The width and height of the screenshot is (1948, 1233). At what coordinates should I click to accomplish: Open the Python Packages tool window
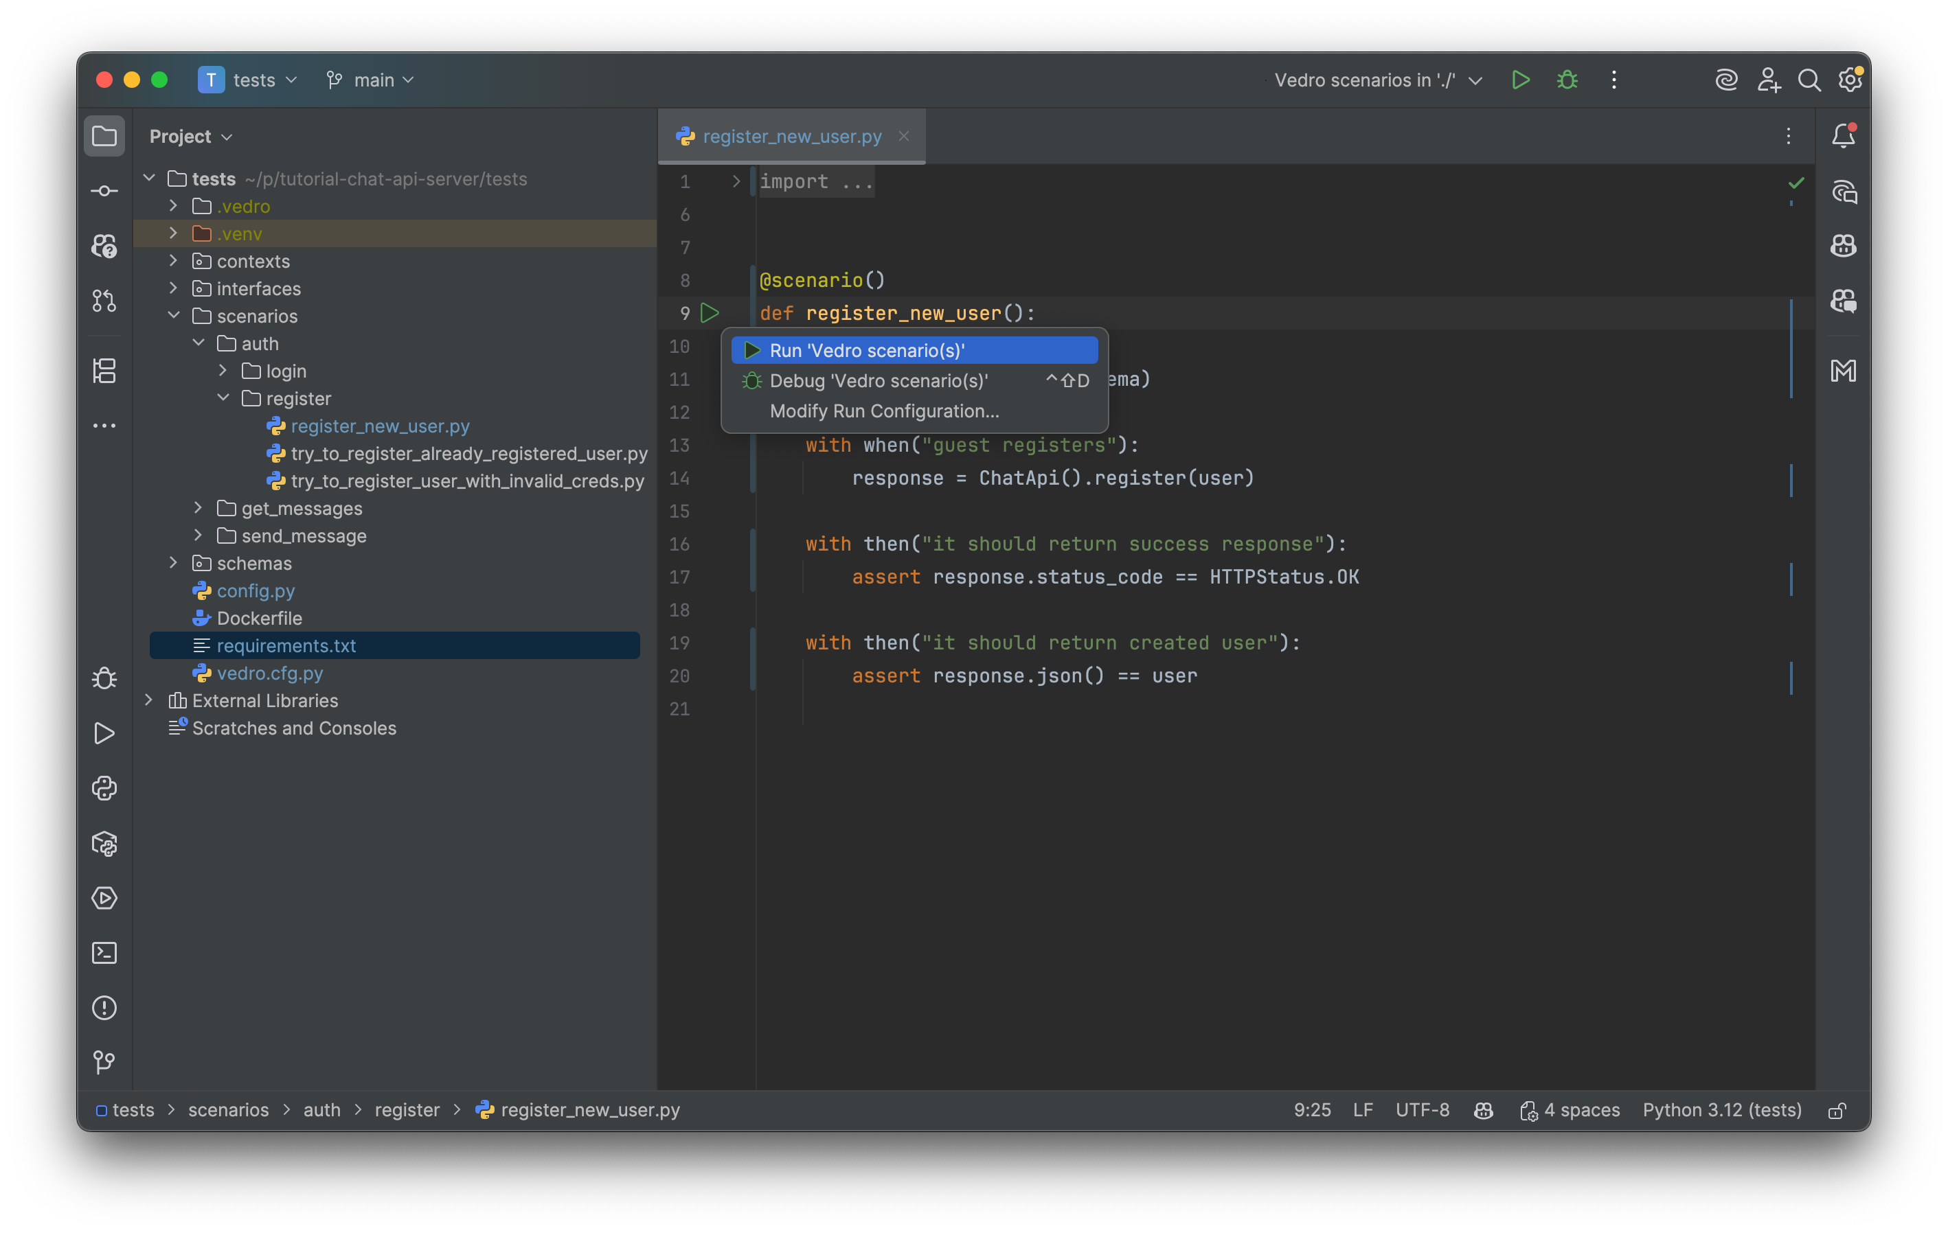pyautogui.click(x=104, y=843)
